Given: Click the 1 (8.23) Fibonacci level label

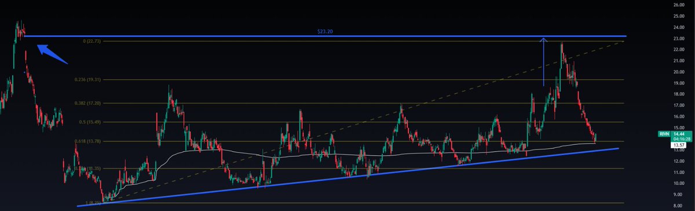Looking at the screenshot, I should (93, 203).
